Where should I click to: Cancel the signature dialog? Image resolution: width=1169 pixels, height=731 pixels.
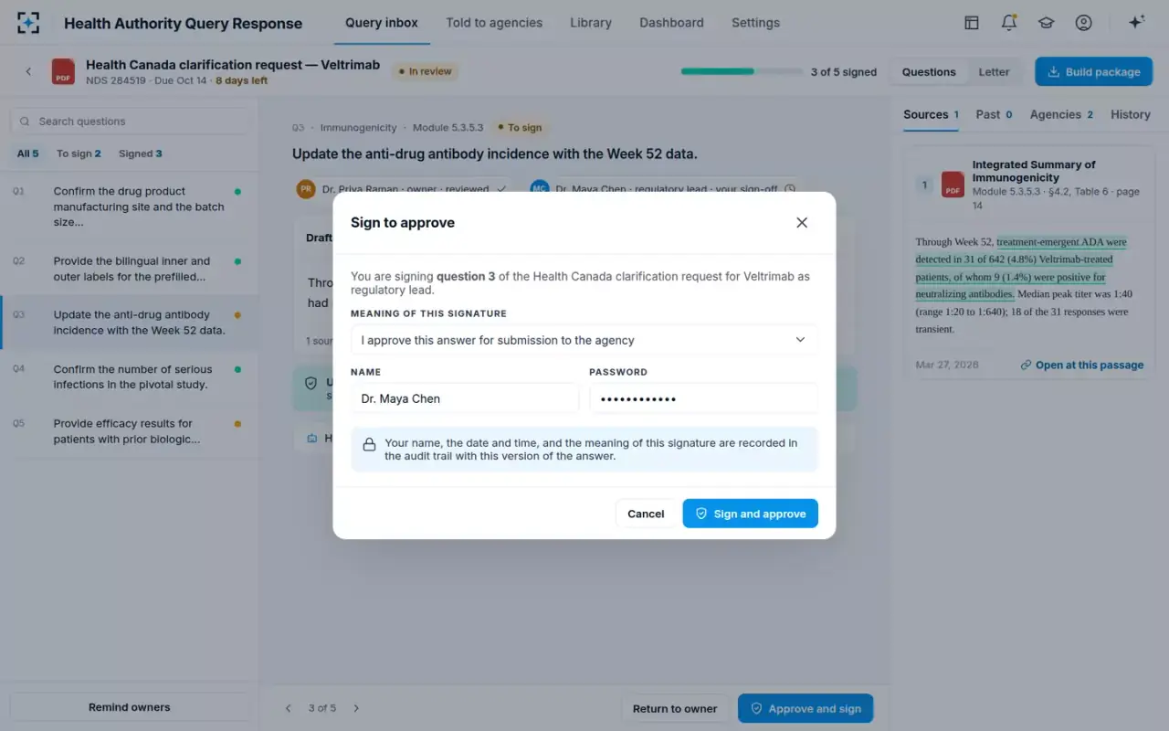646,514
